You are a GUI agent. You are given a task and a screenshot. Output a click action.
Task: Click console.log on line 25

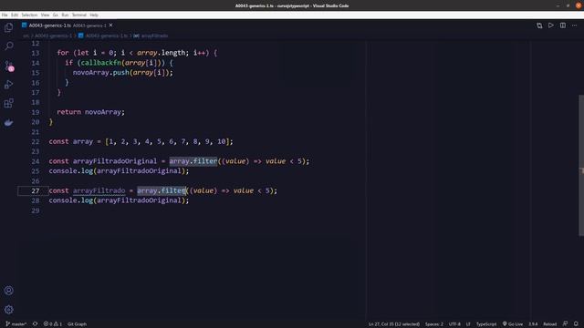tap(71, 171)
